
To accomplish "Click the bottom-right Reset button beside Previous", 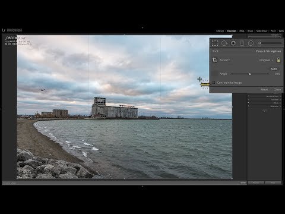I will click(x=273, y=182).
